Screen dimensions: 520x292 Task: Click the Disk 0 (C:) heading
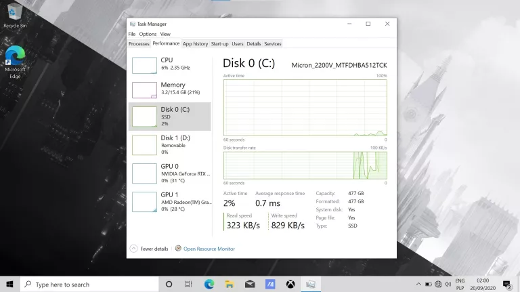(x=248, y=63)
